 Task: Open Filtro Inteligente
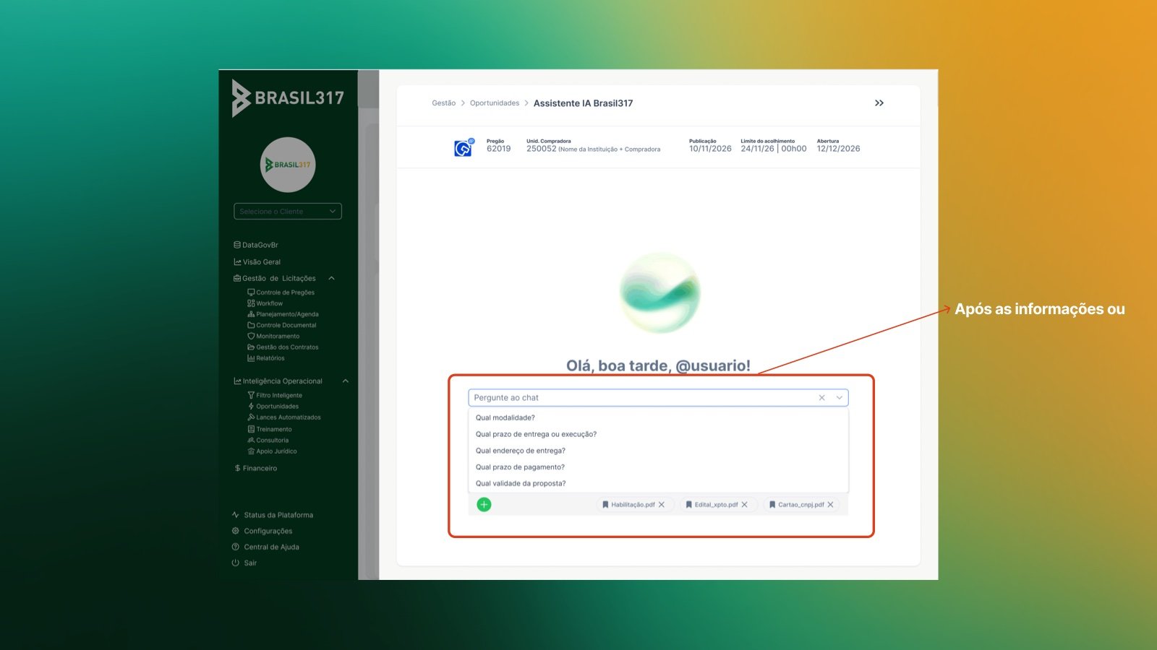tap(275, 395)
